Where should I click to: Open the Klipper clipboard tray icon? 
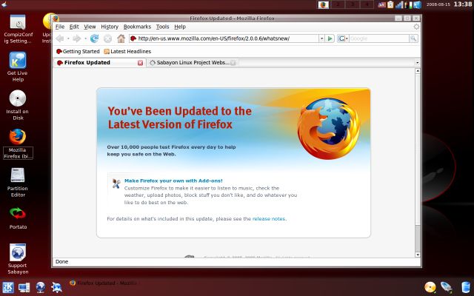pos(390,4)
